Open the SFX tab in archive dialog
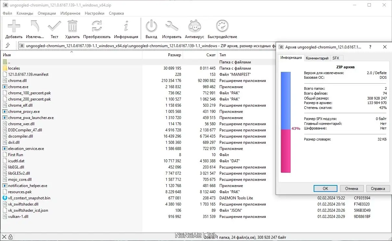The width and height of the screenshot is (392, 241). (x=336, y=58)
